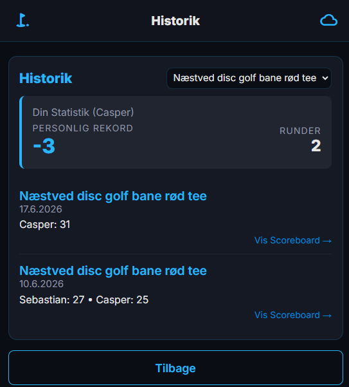Click the Din Statistik (Casper) card
349x387 pixels.
coord(175,132)
